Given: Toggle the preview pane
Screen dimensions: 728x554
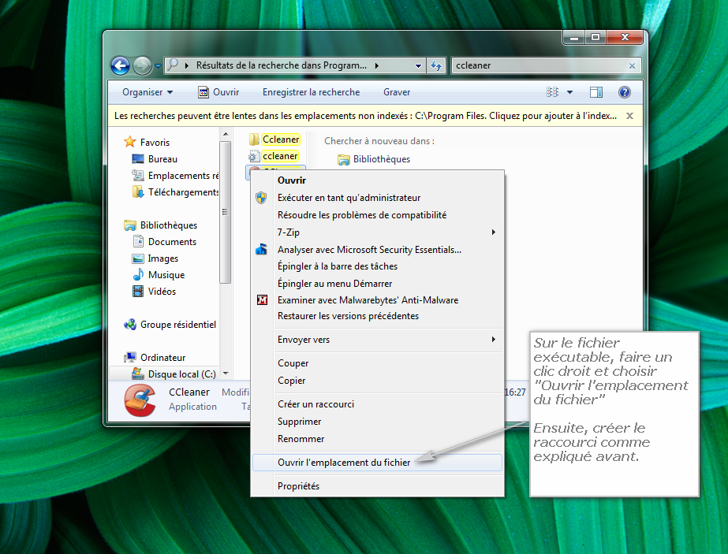Looking at the screenshot, I should (596, 92).
